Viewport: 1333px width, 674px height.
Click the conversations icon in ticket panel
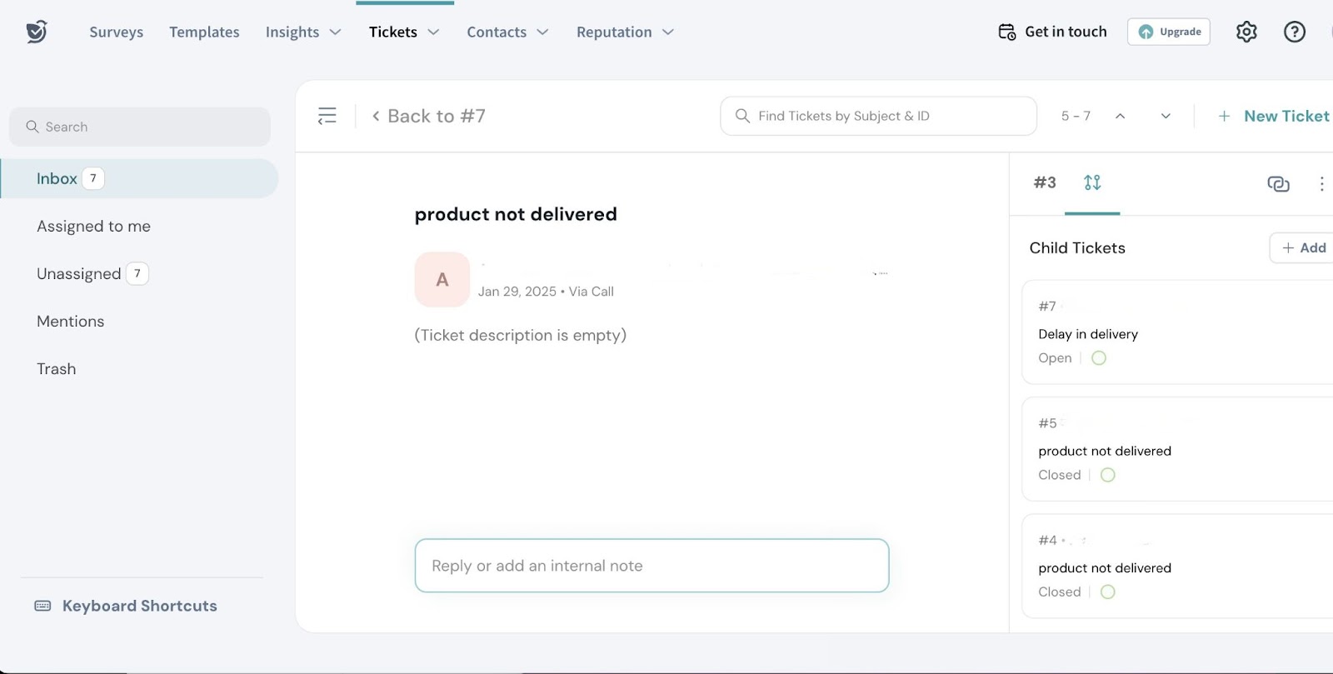1278,183
